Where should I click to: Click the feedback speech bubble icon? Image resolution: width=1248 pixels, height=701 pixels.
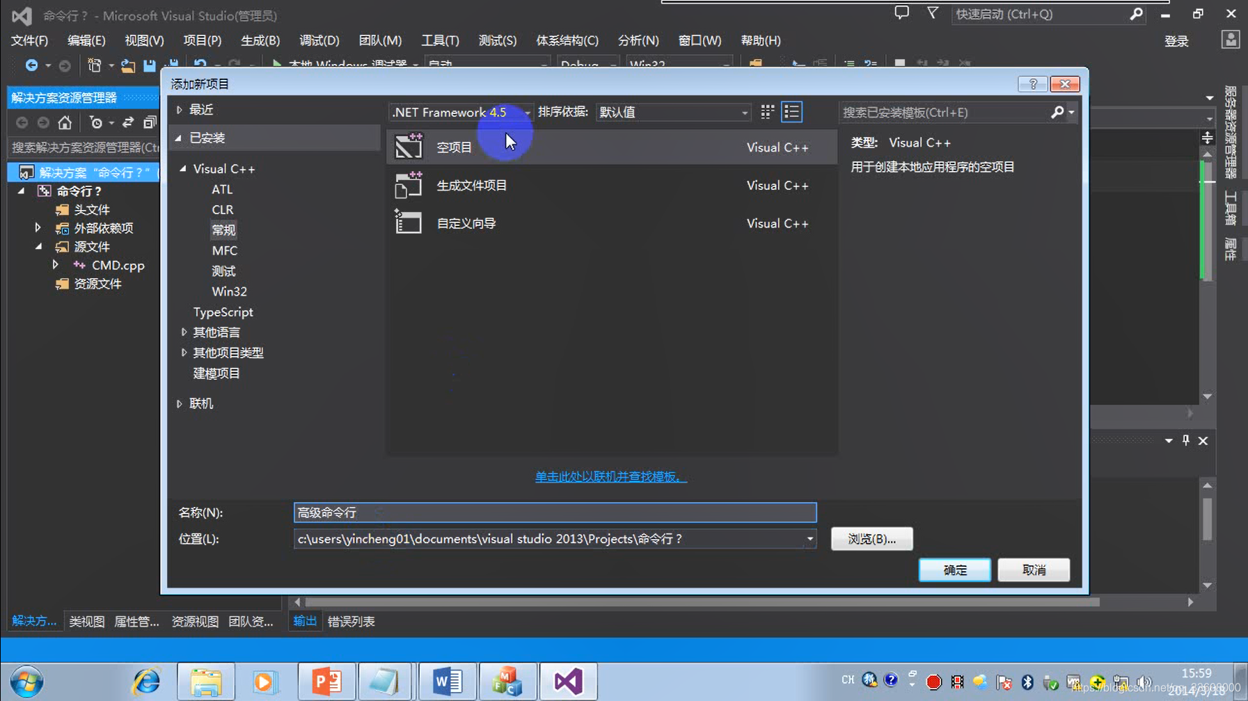(x=902, y=13)
